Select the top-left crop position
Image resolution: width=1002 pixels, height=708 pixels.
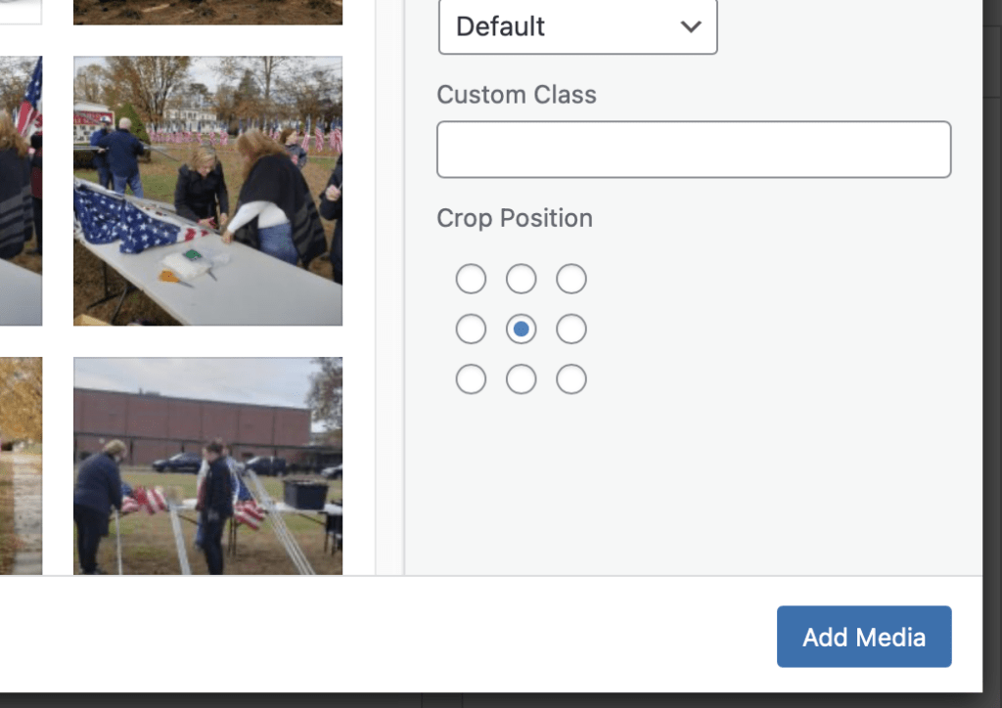pos(471,279)
